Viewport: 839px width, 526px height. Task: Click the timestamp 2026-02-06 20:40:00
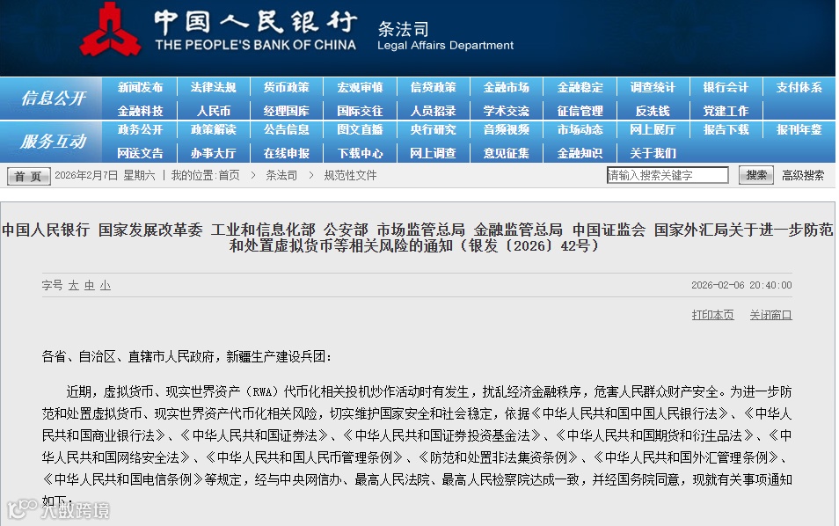coord(741,285)
